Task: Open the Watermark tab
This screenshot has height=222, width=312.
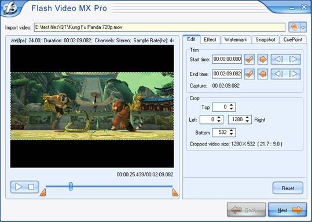Action: [x=236, y=39]
